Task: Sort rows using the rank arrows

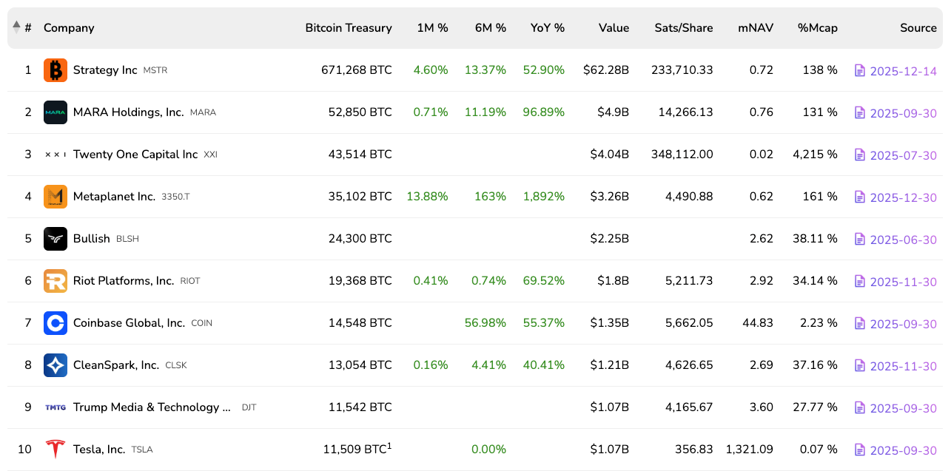Action: click(16, 27)
